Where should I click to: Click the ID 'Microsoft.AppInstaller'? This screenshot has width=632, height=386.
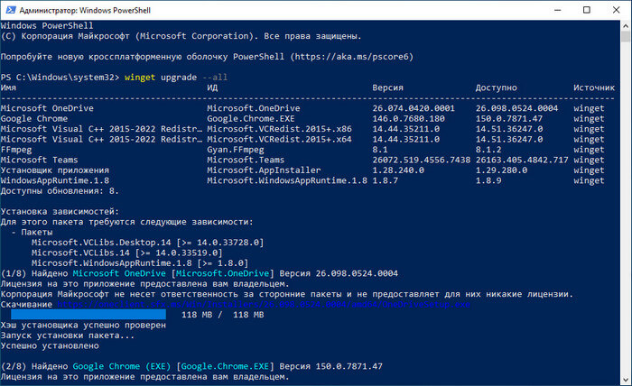(264, 170)
